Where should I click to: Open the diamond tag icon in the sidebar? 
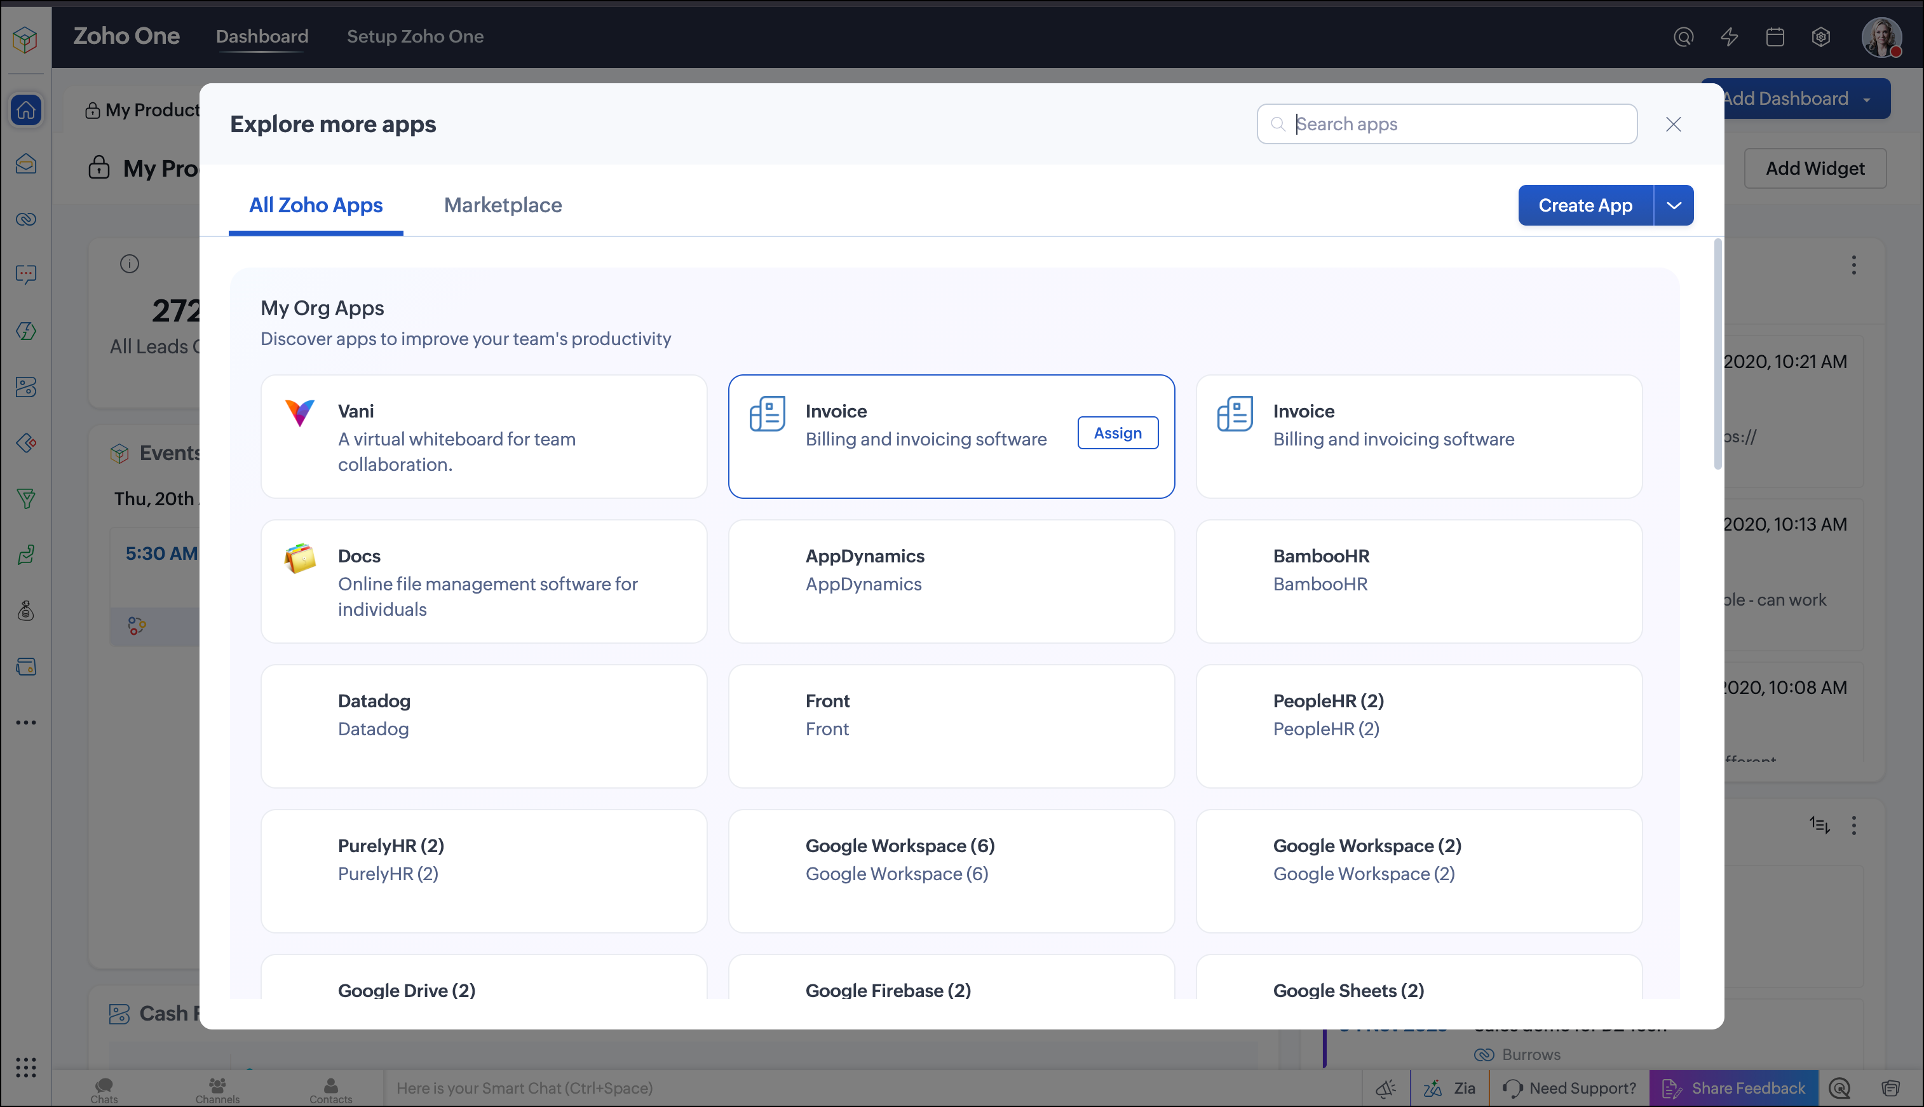(x=26, y=442)
